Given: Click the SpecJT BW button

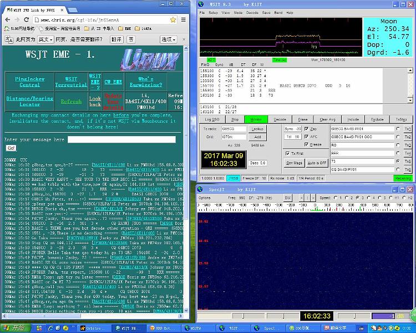Looking at the screenshot, I should pyautogui.click(x=288, y=198).
